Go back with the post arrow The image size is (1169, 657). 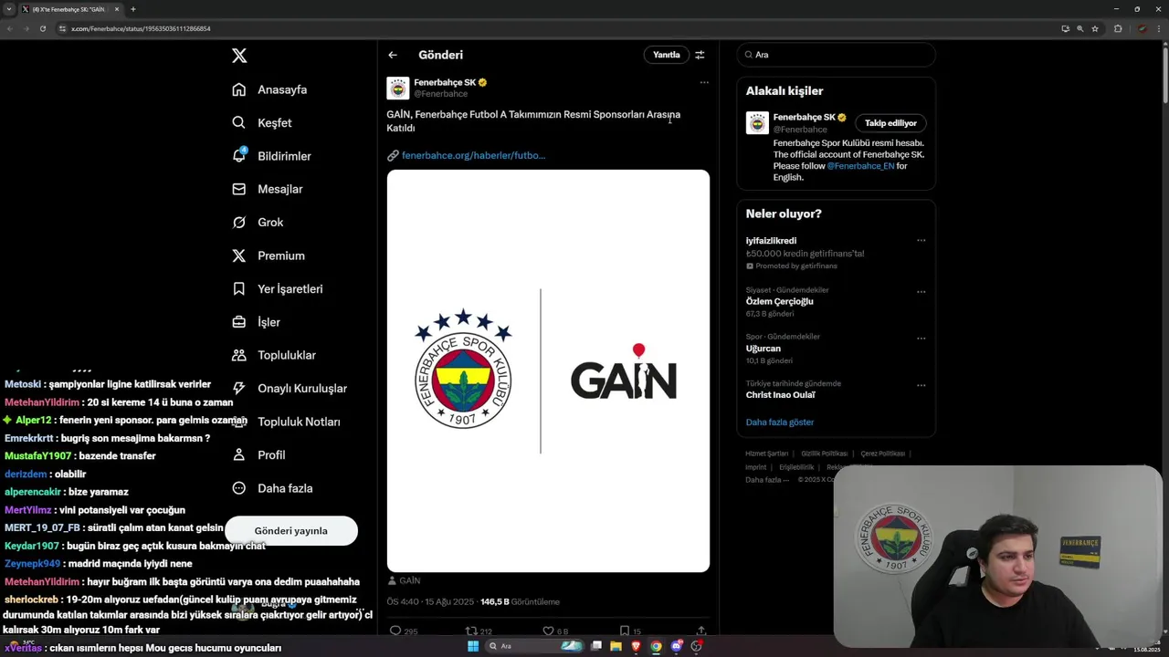(x=393, y=55)
